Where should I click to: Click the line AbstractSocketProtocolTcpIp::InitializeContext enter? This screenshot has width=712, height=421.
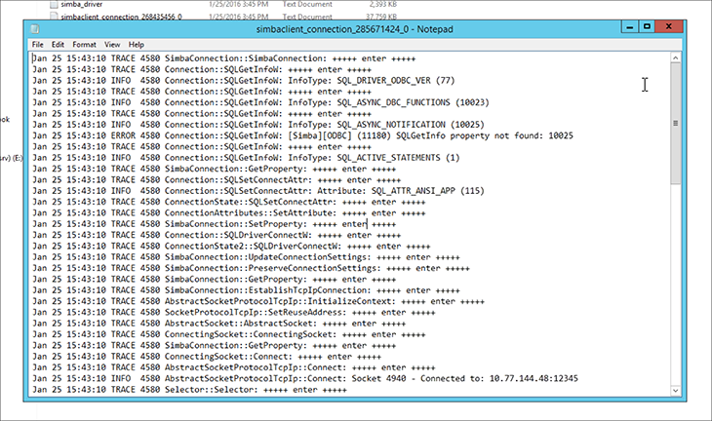point(258,301)
